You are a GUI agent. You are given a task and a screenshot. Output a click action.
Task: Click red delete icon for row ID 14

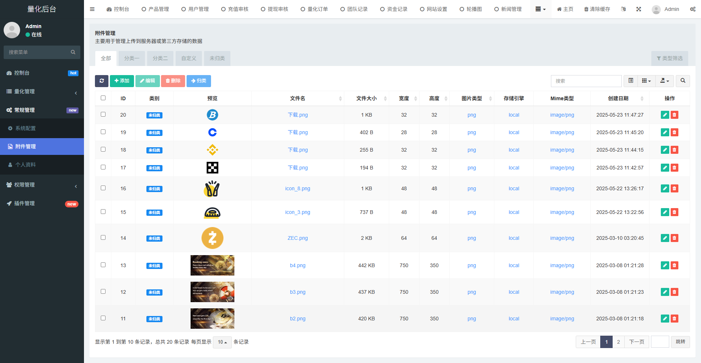tap(674, 238)
